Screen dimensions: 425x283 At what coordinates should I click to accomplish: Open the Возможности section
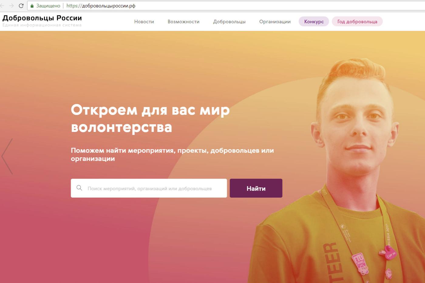pos(183,22)
